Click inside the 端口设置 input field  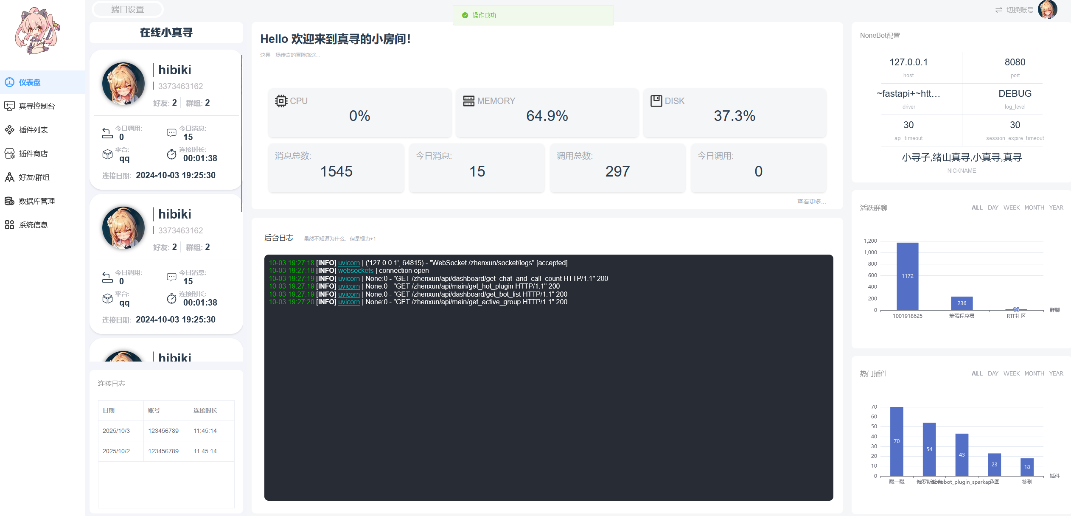[127, 9]
